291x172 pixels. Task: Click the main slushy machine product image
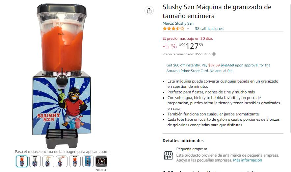62,76
